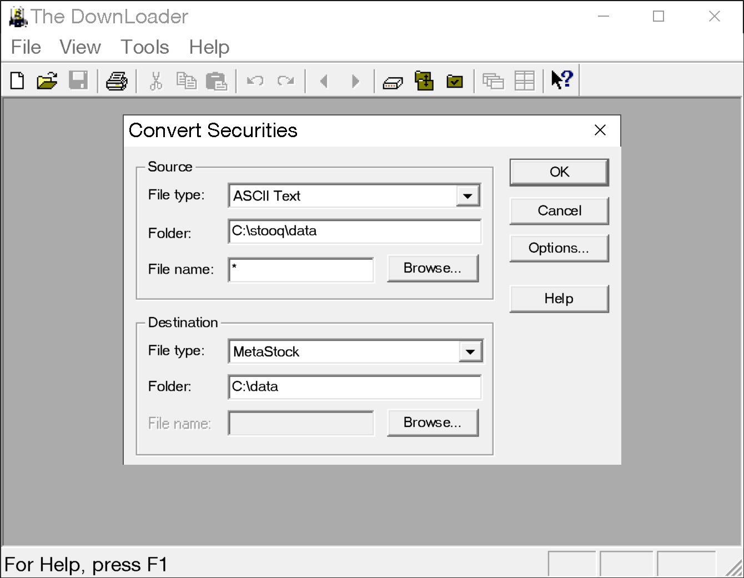Browse for the source file

click(x=432, y=269)
